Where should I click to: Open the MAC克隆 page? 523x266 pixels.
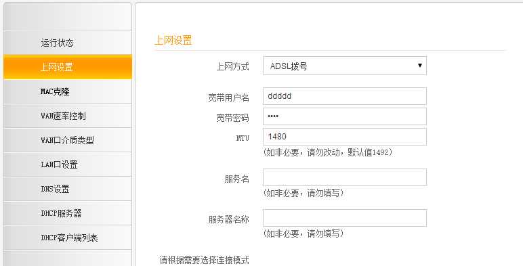point(68,91)
